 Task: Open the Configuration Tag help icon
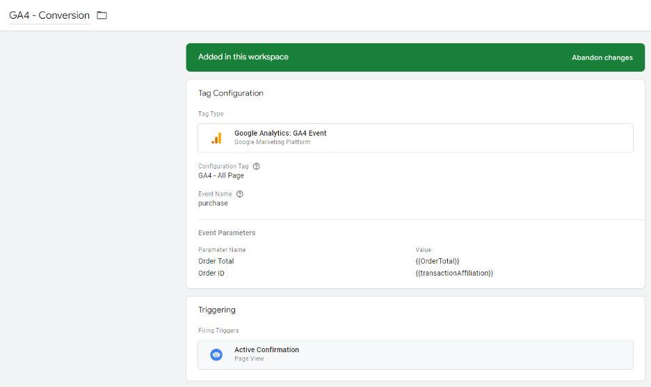pyautogui.click(x=257, y=166)
